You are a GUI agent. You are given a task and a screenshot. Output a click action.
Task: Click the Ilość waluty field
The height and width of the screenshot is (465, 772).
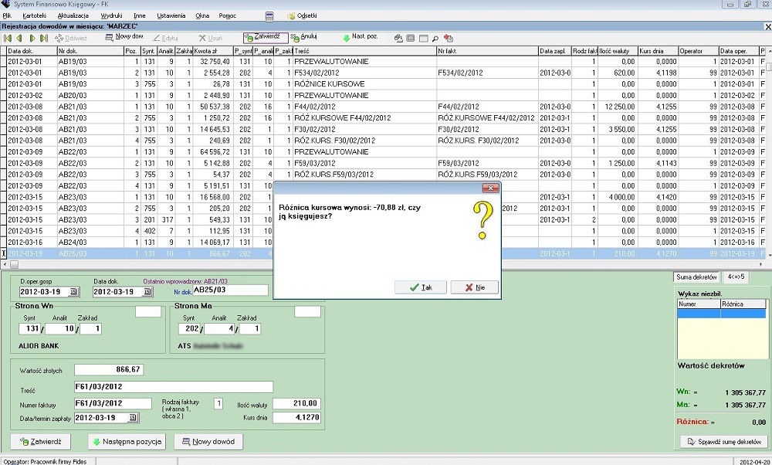[296, 403]
